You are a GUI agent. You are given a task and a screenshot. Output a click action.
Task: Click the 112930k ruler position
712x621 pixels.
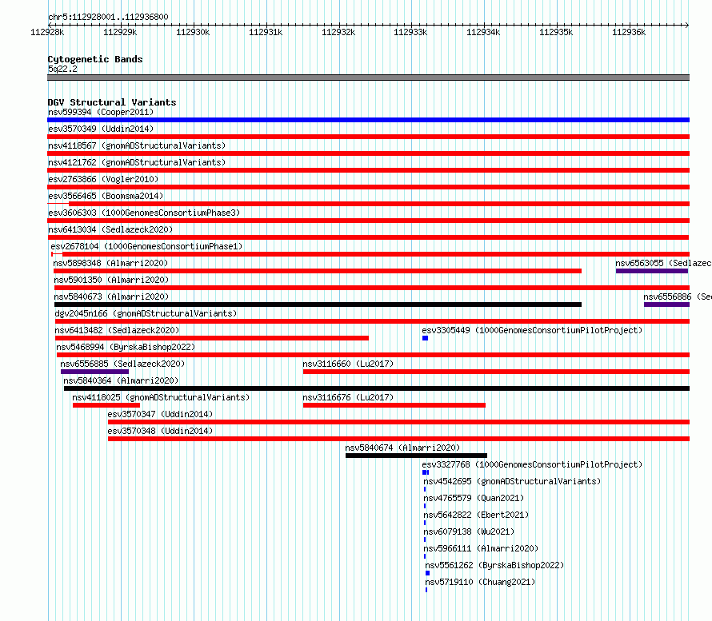pos(193,32)
